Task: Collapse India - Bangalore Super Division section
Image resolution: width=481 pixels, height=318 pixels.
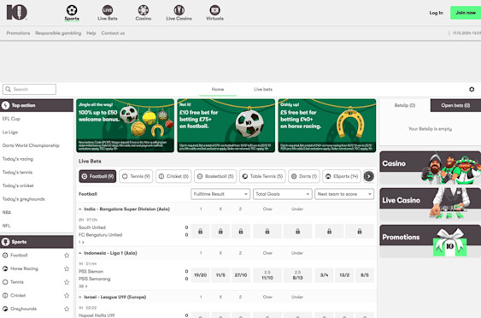Action: [x=80, y=209]
